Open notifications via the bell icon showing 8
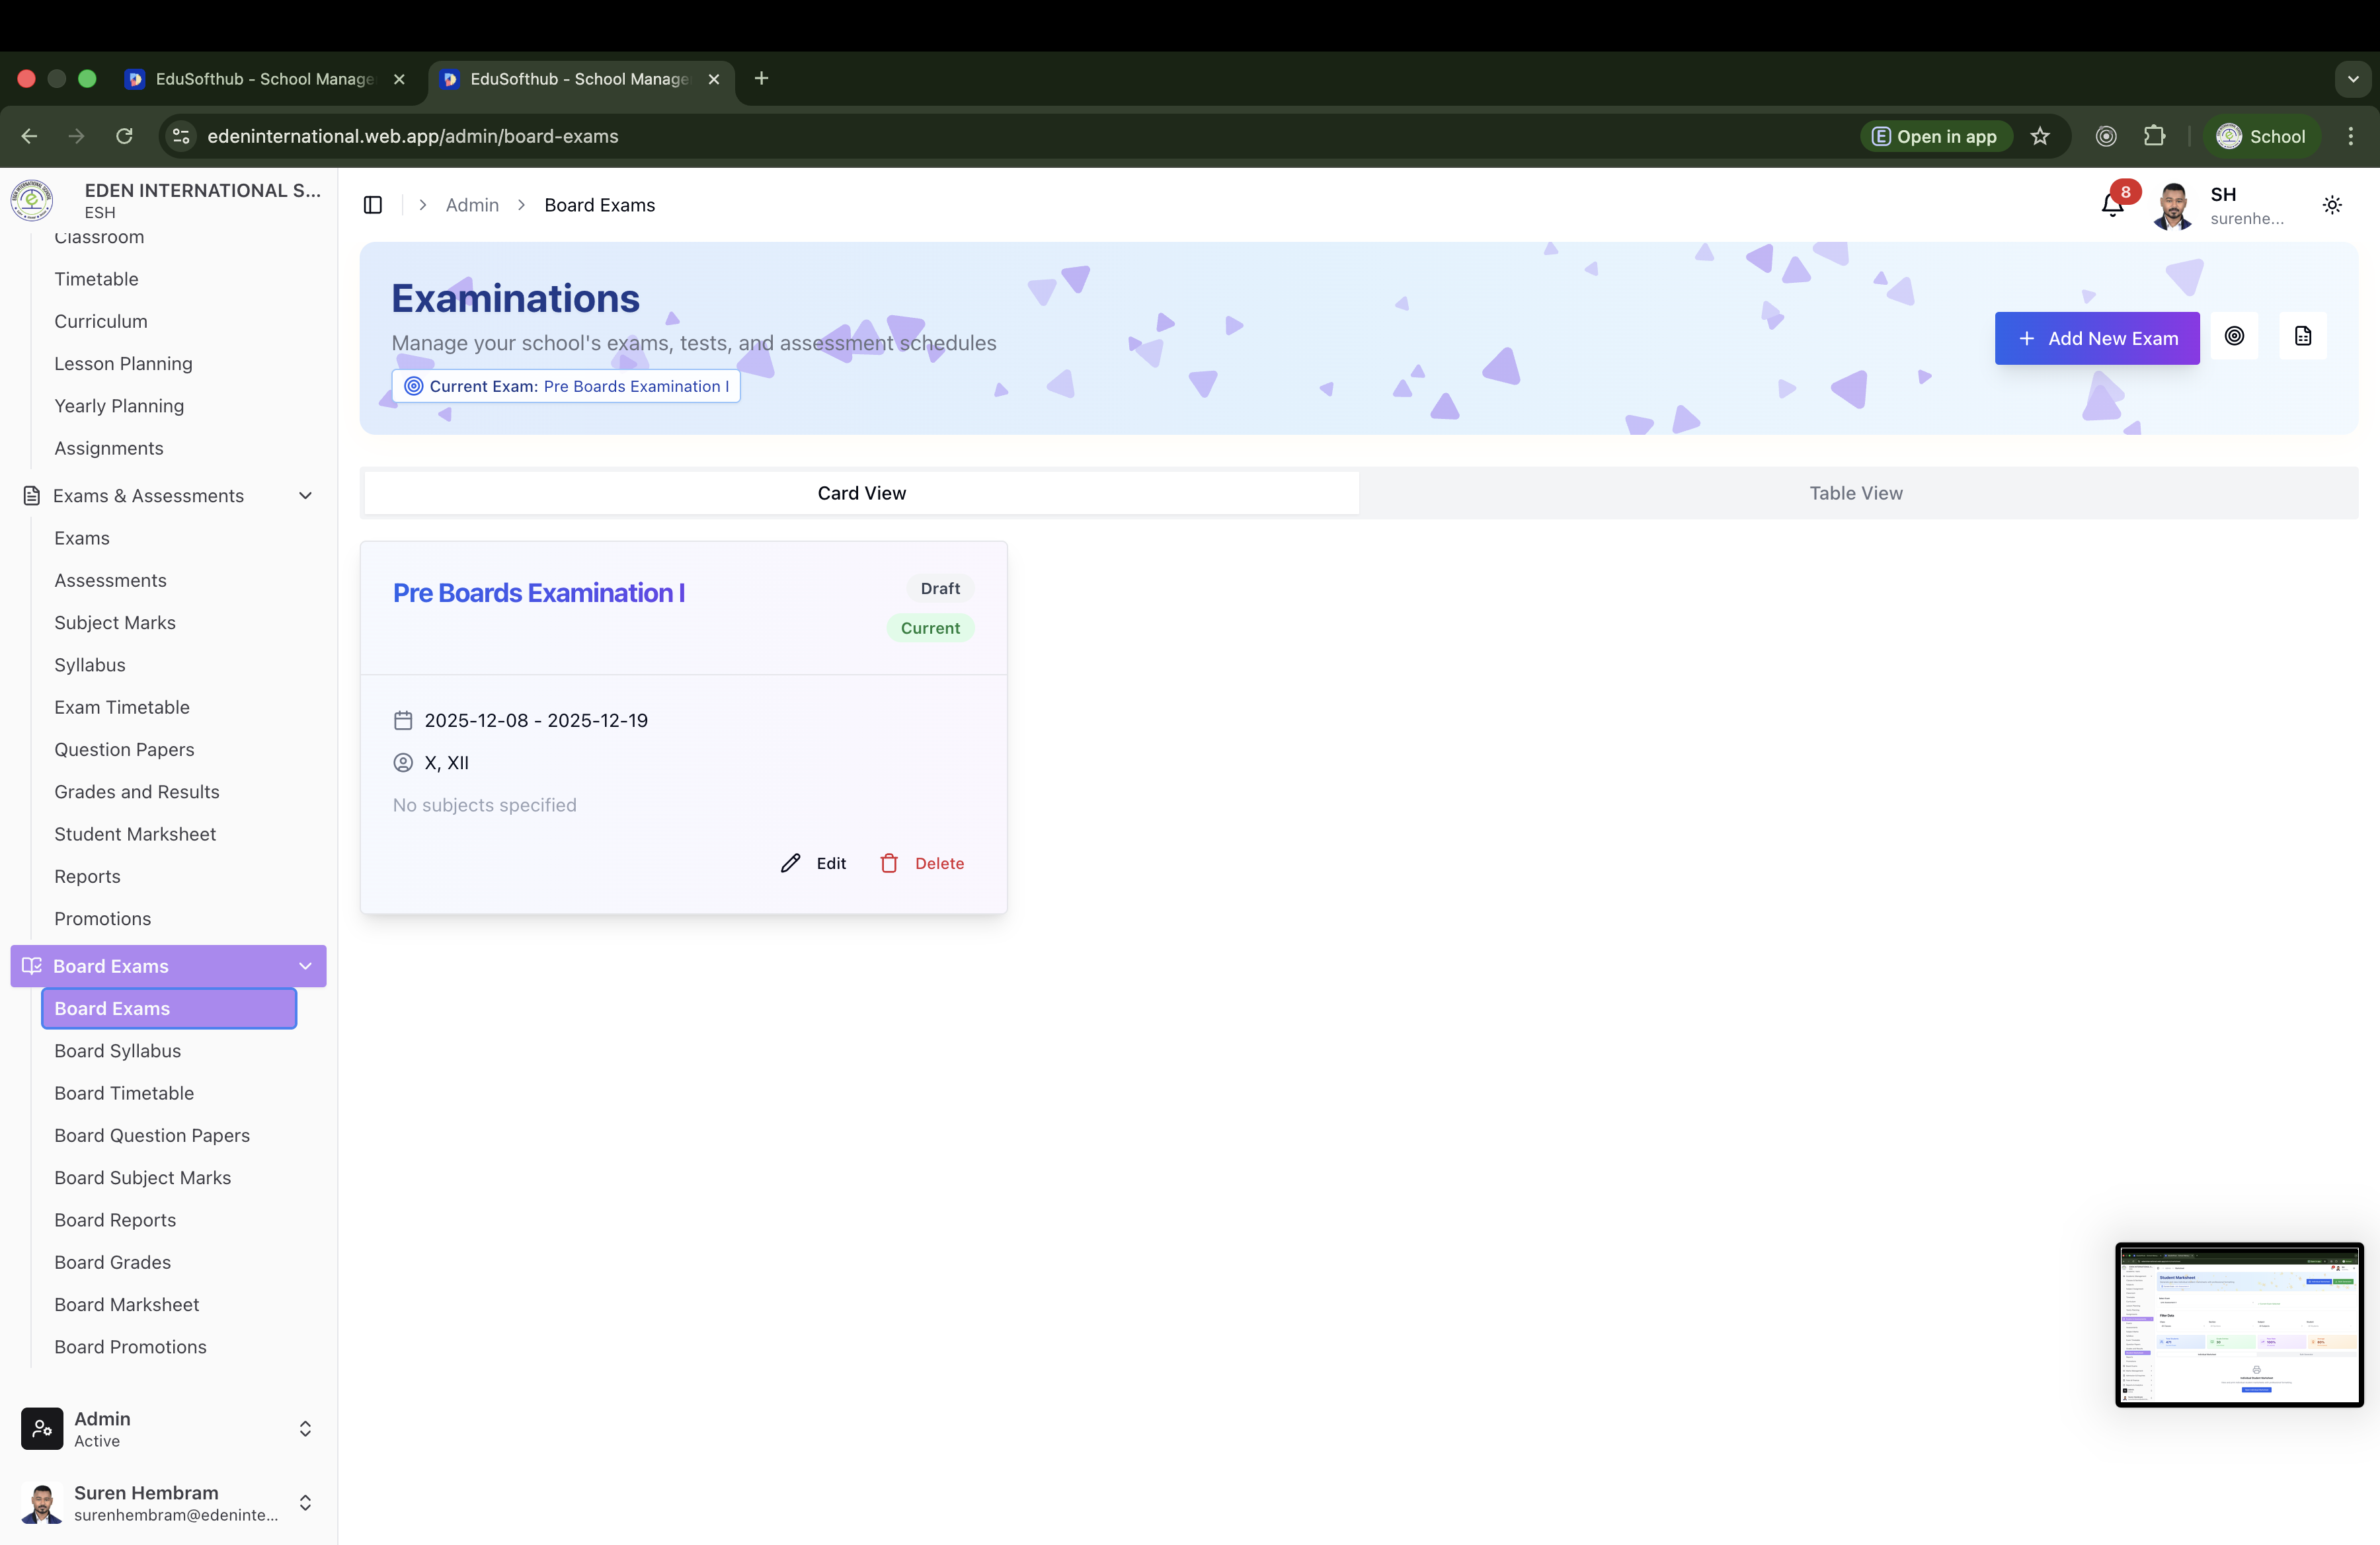The width and height of the screenshot is (2380, 1545). tap(2112, 206)
